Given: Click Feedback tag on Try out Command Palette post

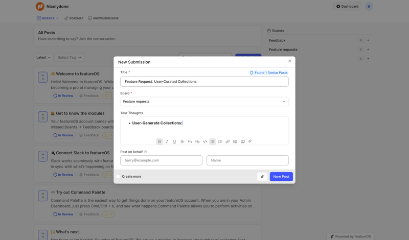Looking at the screenshot, I should [x=89, y=214].
